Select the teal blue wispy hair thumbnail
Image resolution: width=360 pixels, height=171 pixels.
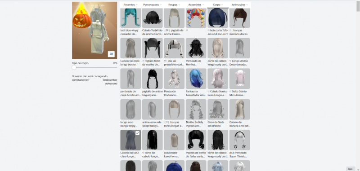(130, 18)
